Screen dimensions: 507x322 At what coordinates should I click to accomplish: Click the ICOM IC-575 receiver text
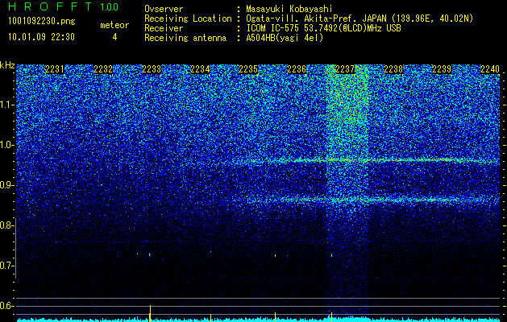[x=323, y=28]
